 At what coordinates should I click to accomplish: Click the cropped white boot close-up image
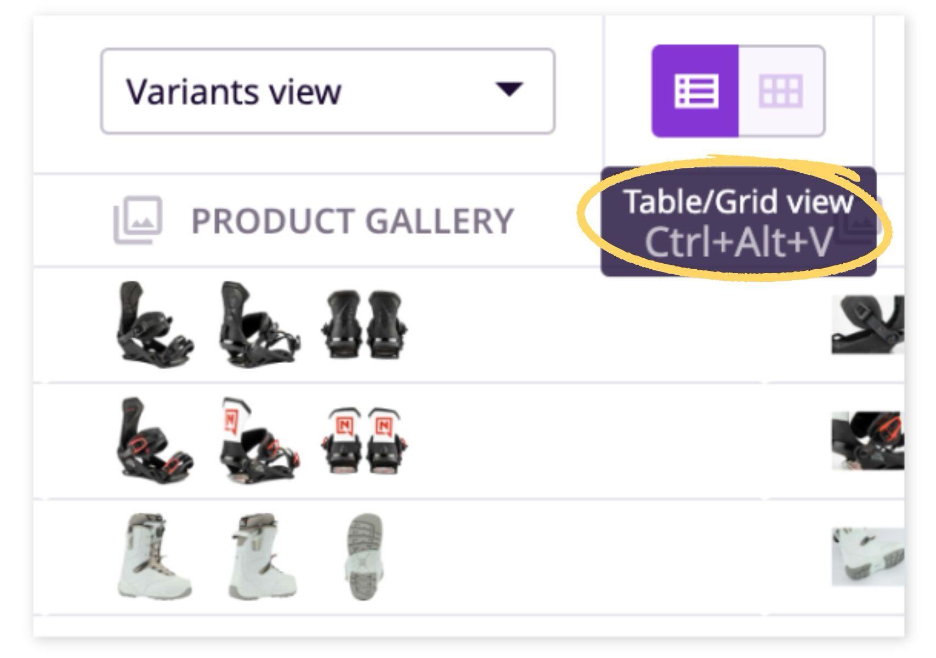point(867,557)
